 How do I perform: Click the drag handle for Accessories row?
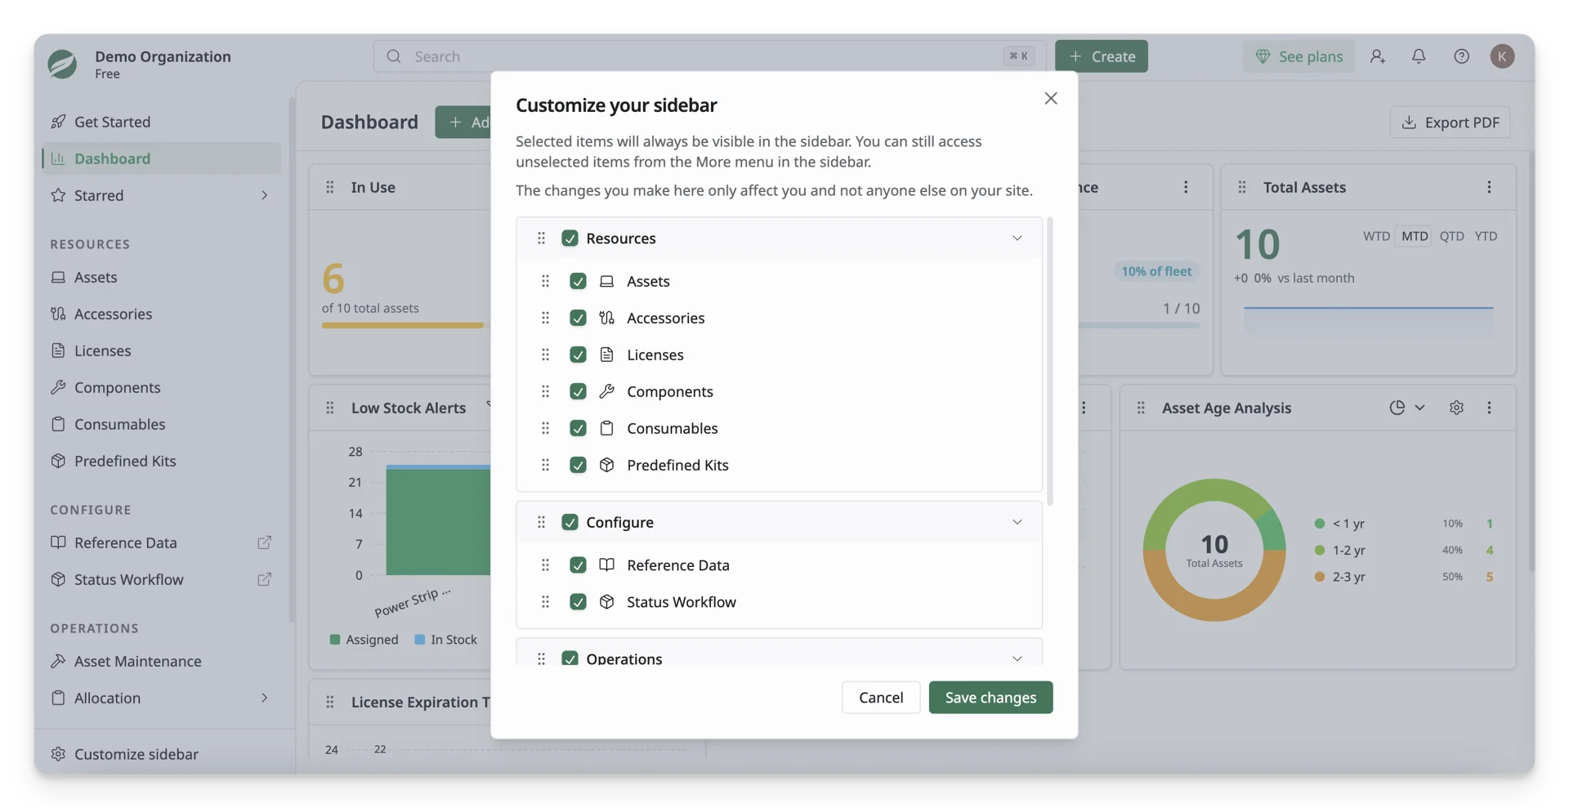coord(545,318)
